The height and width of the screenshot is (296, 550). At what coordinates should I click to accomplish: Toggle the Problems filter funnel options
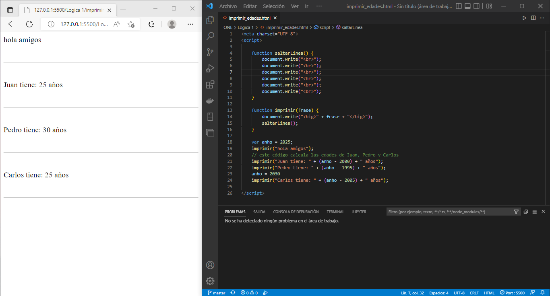(516, 212)
